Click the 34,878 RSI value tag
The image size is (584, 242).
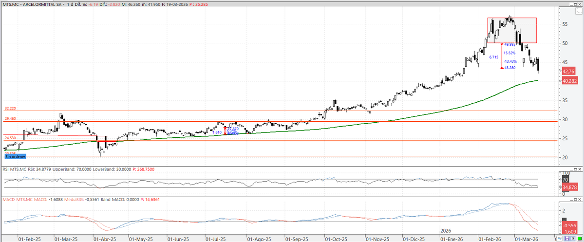point(569,187)
